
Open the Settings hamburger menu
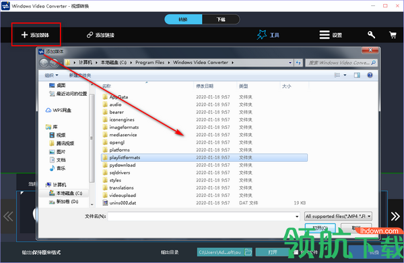(x=325, y=35)
